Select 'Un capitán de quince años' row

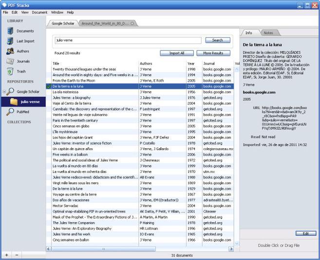[140, 149]
